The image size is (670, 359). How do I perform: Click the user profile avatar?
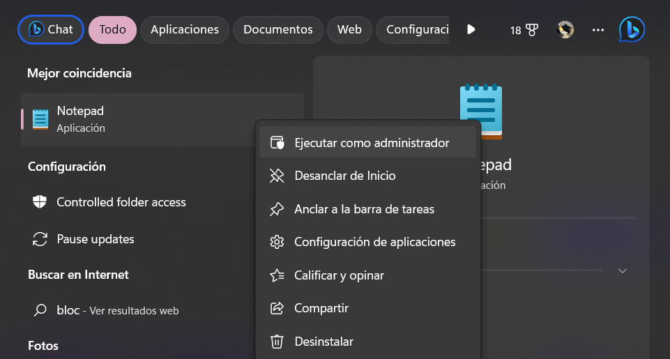pos(565,30)
